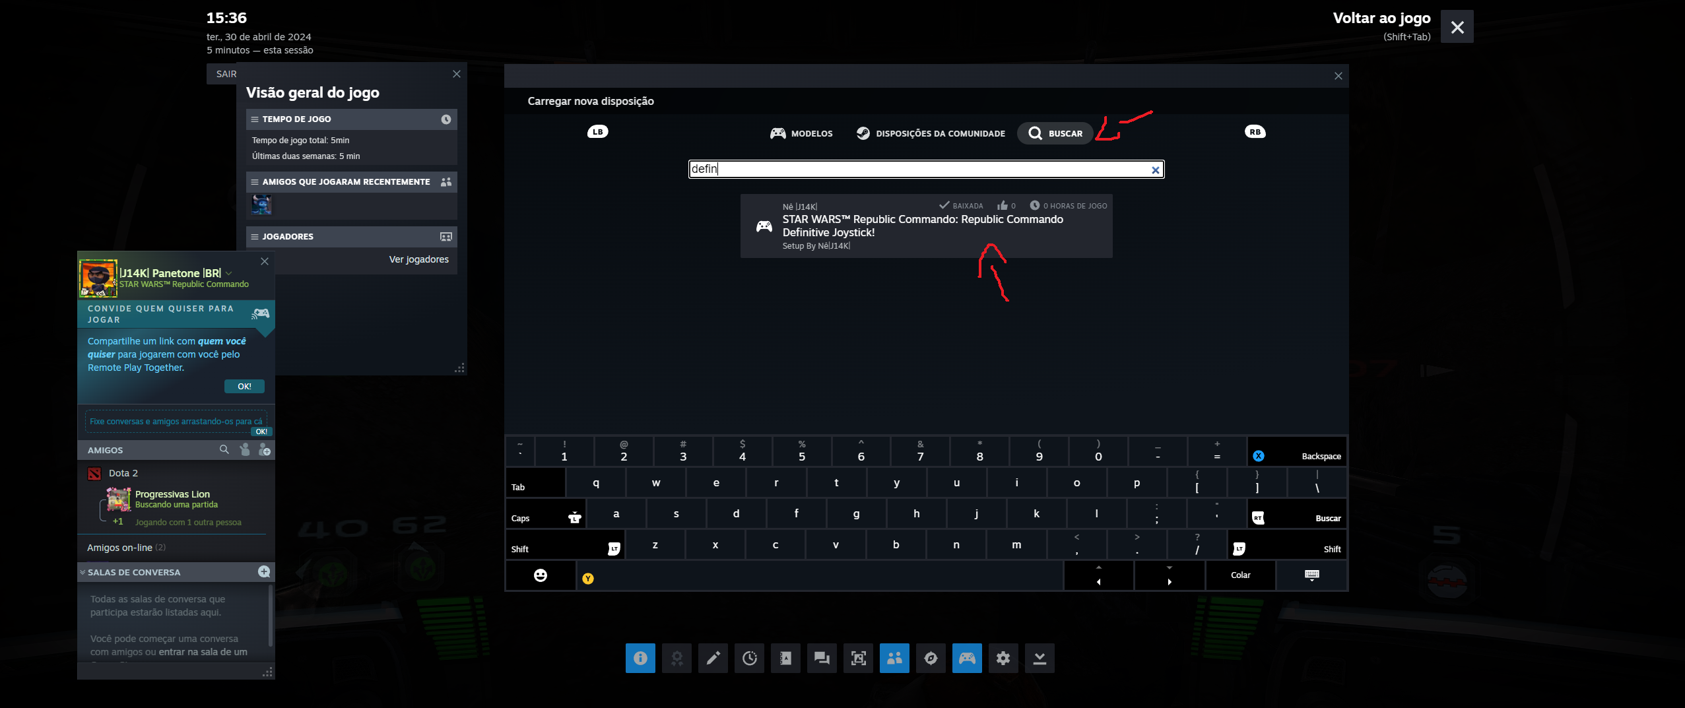Click the Colar paste key
The width and height of the screenshot is (1685, 708).
(x=1240, y=575)
